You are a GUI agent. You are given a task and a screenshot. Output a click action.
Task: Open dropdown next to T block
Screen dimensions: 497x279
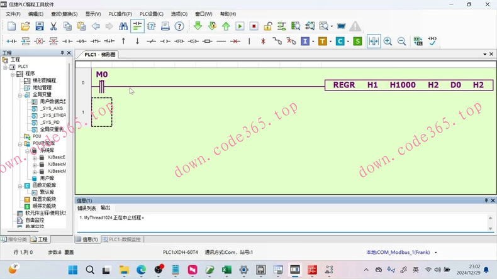coord(330,41)
